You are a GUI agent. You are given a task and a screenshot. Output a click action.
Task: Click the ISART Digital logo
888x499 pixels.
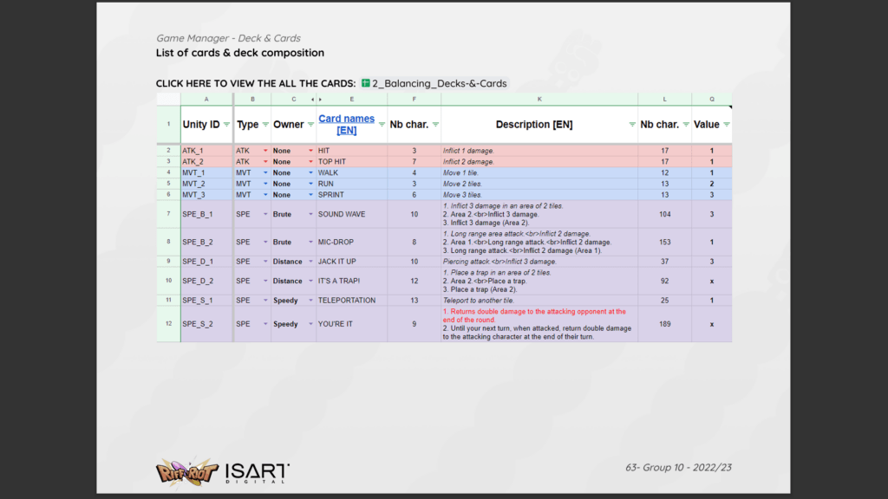pyautogui.click(x=258, y=472)
